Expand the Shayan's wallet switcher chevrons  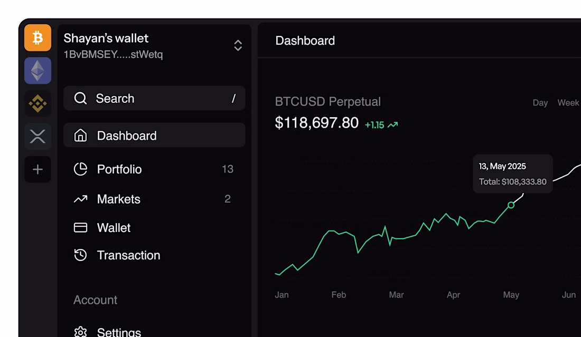(238, 45)
